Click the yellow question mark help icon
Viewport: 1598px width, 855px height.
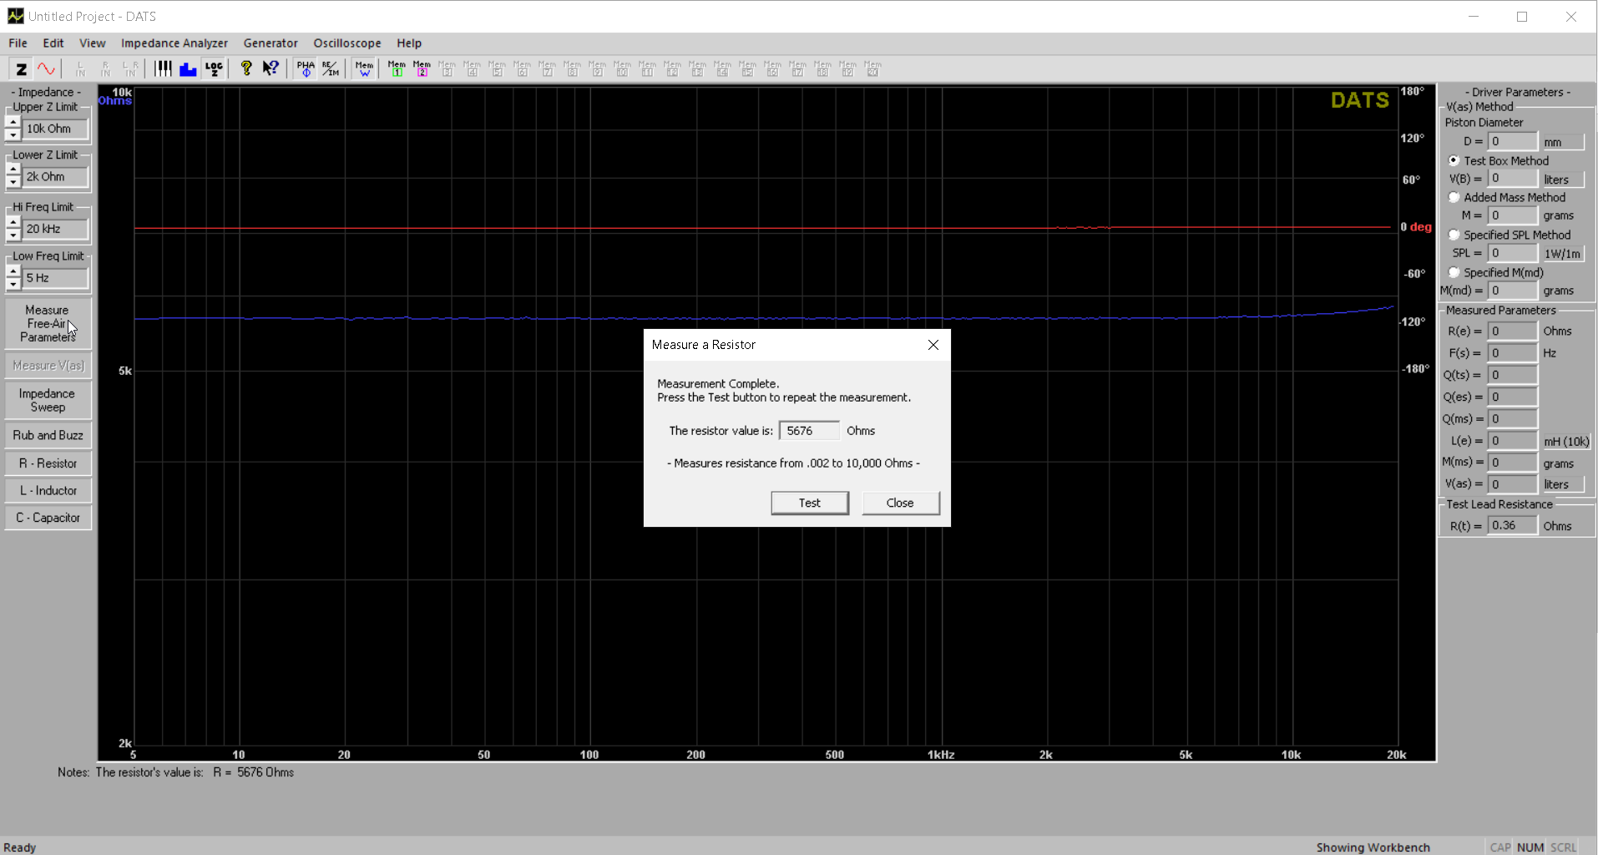tap(246, 69)
